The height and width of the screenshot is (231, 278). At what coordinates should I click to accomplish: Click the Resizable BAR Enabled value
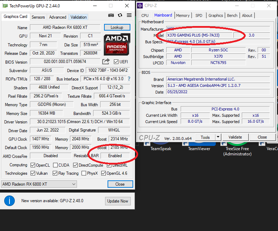115,156
